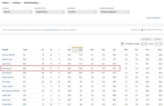Open Kyrie Irving's BKN team link
This screenshot has width=164, height=106.
coord(25,100)
